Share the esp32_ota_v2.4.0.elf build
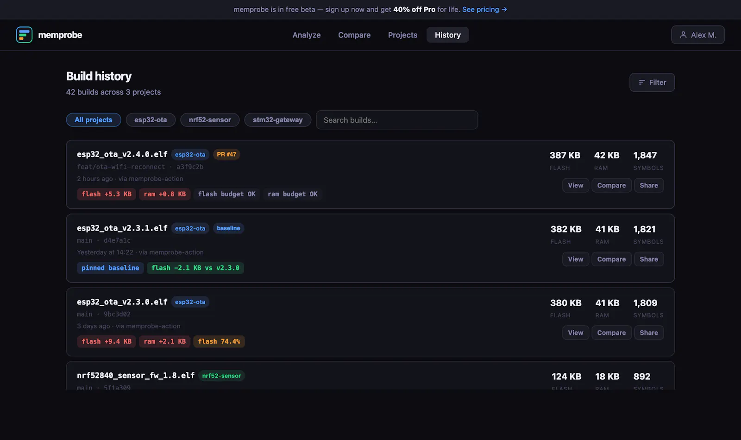741x440 pixels. point(649,185)
